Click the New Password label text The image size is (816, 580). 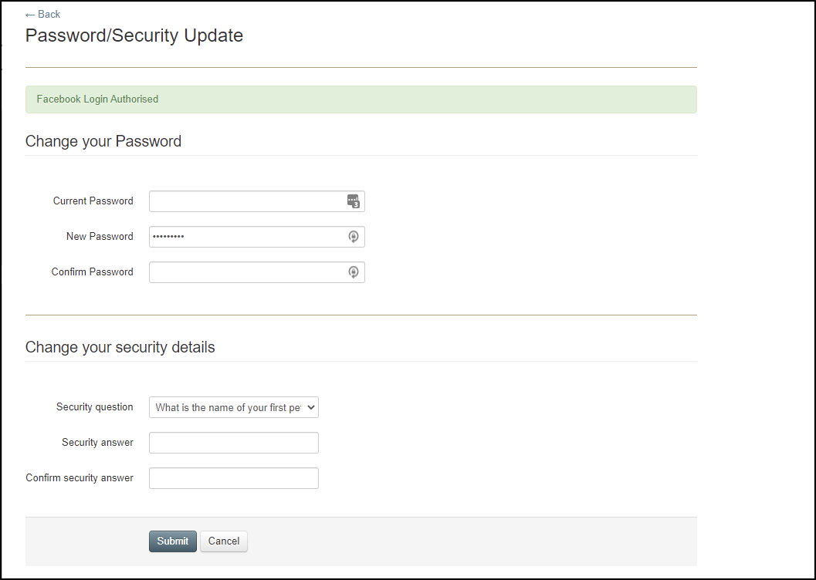pos(100,237)
